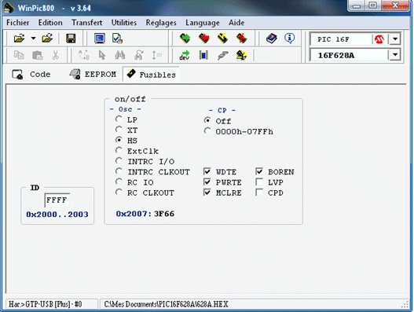This screenshot has height=312, width=414.
Task: Toggle the PWRTE checkbox
Action: tap(207, 182)
